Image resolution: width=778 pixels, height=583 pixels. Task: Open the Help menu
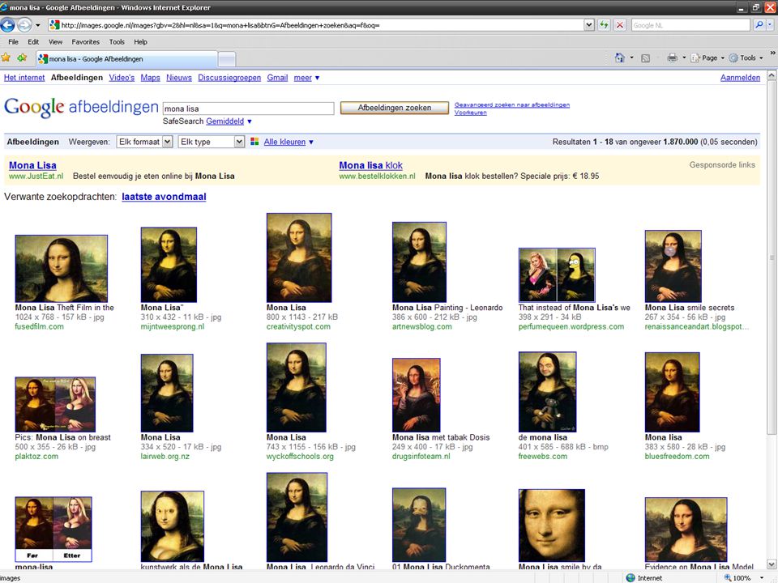pyautogui.click(x=140, y=42)
